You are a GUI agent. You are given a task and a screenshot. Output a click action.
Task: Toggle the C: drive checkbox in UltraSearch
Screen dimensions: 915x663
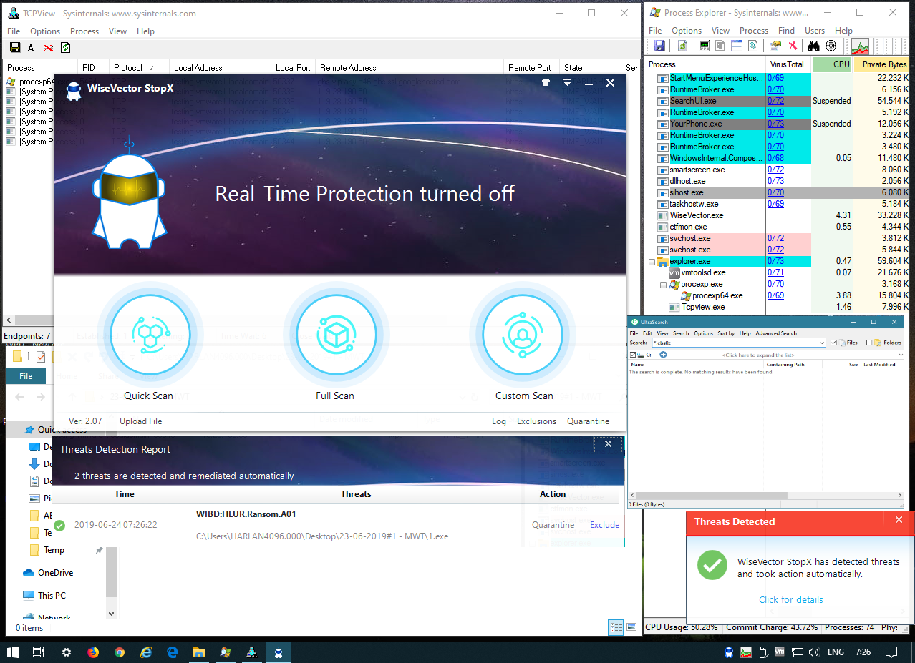coord(632,355)
